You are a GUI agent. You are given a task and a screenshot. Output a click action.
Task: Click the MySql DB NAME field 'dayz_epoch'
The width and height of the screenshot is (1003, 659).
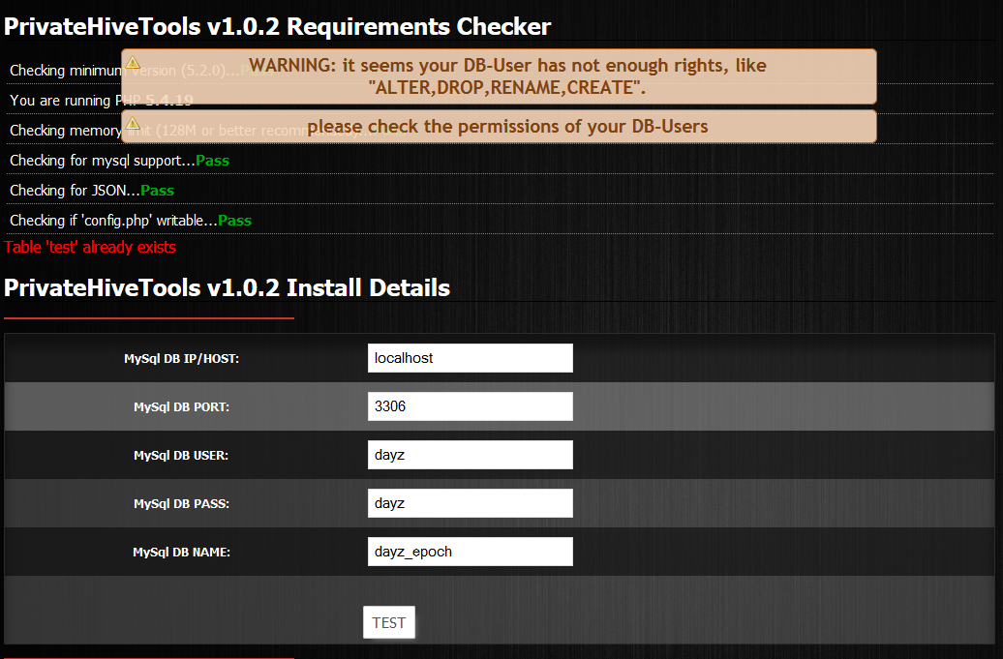click(x=471, y=552)
